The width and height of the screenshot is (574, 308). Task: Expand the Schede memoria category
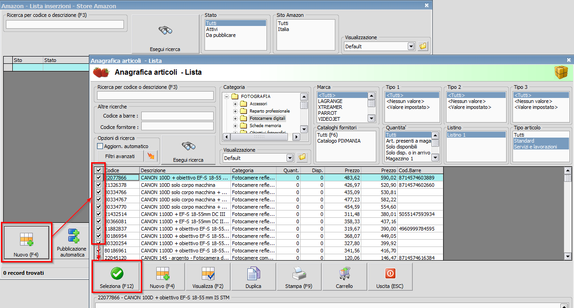pyautogui.click(x=236, y=126)
